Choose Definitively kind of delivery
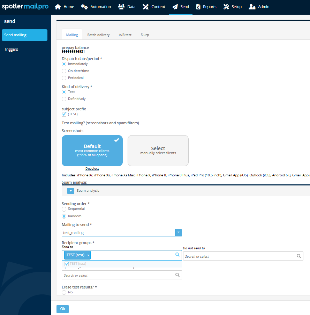The image size is (310, 315). coord(64,99)
